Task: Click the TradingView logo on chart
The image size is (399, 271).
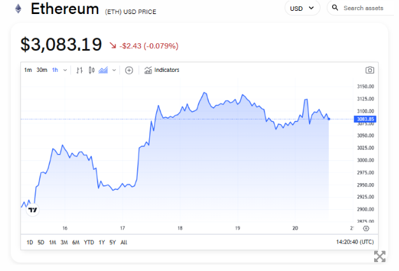Action: pyautogui.click(x=33, y=209)
